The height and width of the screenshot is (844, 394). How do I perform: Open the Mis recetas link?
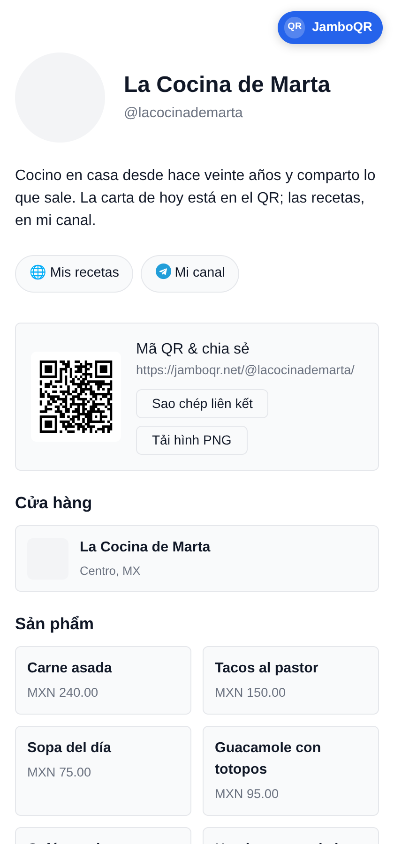(74, 274)
